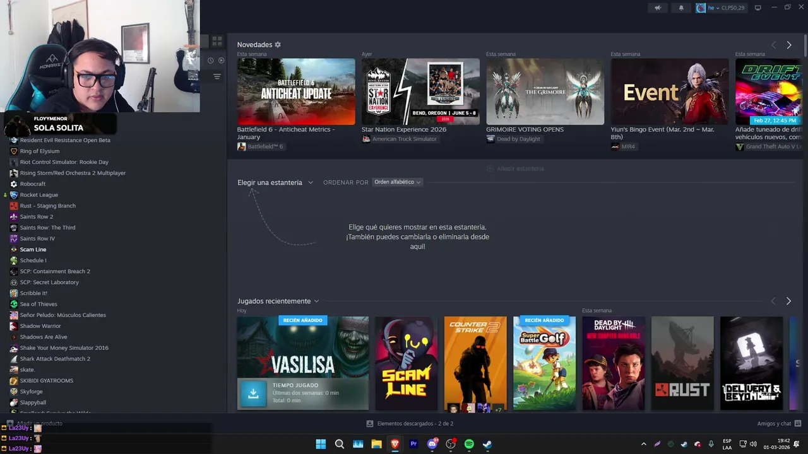Open Discord from taskbar
This screenshot has height=454, width=808.
click(x=432, y=444)
